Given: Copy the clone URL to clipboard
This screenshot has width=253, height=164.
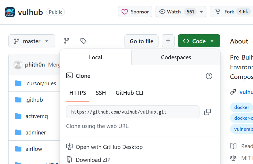Looking at the screenshot, I should [207, 112].
